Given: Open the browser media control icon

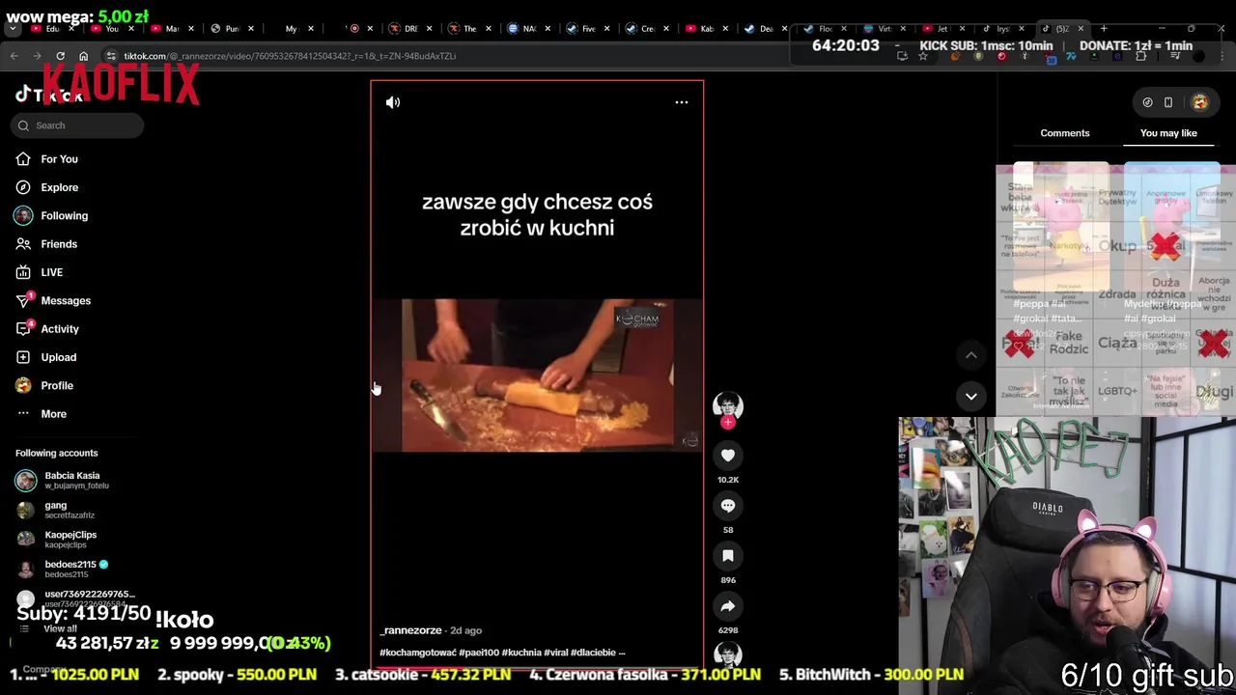Looking at the screenshot, I should (x=1176, y=56).
